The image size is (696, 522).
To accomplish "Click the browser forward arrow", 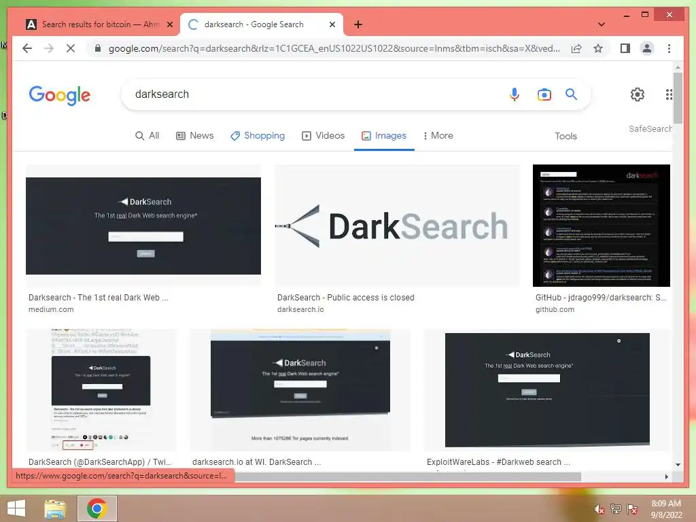I will click(x=49, y=48).
